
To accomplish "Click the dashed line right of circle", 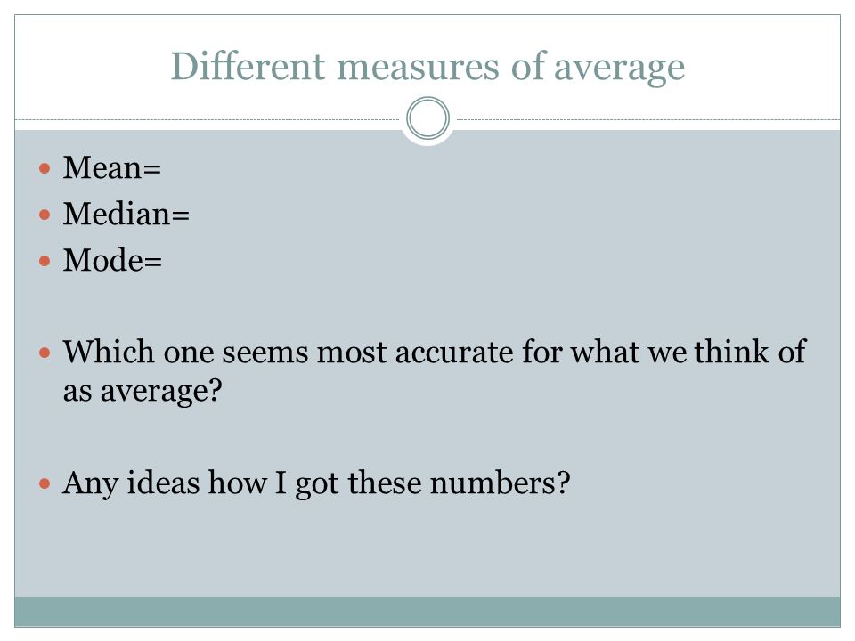I will click(x=648, y=119).
